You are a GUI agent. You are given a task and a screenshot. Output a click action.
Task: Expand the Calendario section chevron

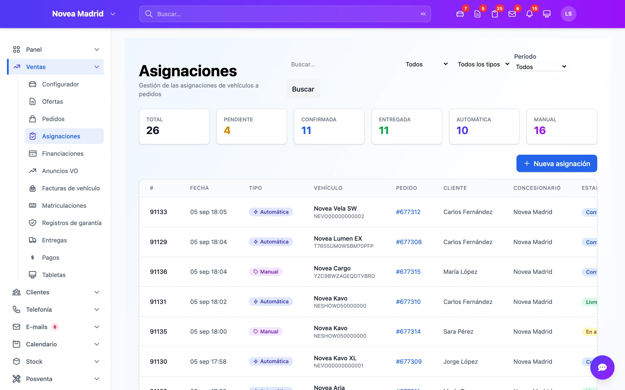tap(97, 344)
